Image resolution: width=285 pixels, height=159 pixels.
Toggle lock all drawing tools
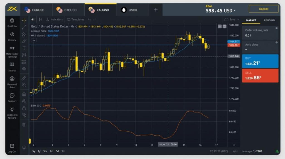[x=24, y=108]
